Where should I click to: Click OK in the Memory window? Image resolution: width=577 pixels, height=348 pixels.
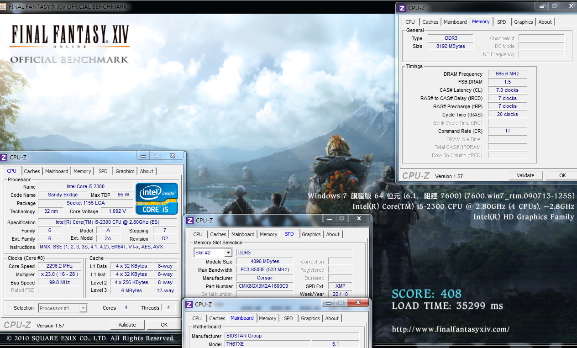[x=562, y=175]
